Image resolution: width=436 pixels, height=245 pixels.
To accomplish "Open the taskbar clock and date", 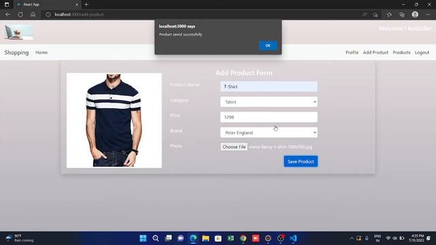I will pos(416,238).
